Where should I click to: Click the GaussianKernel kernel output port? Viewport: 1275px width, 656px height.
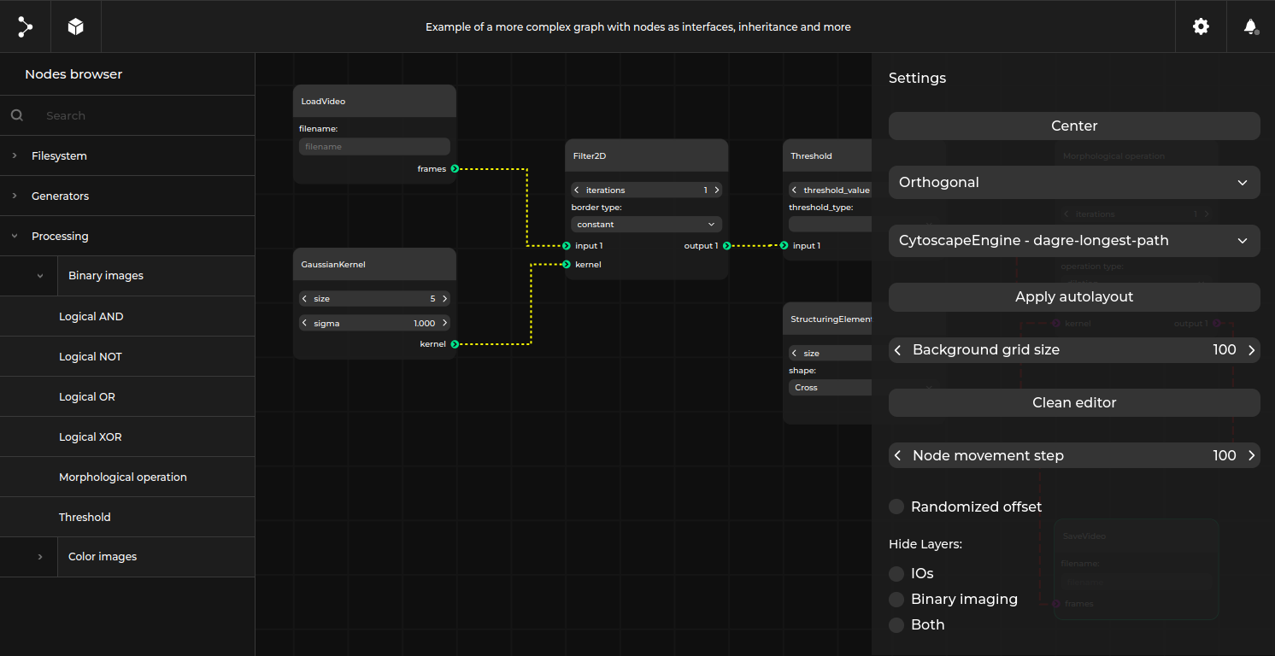click(x=455, y=344)
